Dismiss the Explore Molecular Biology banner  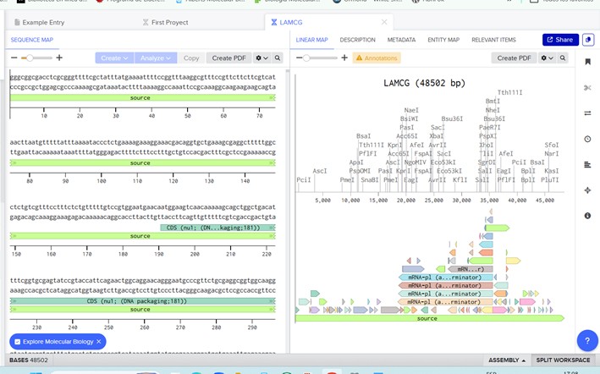pos(99,341)
